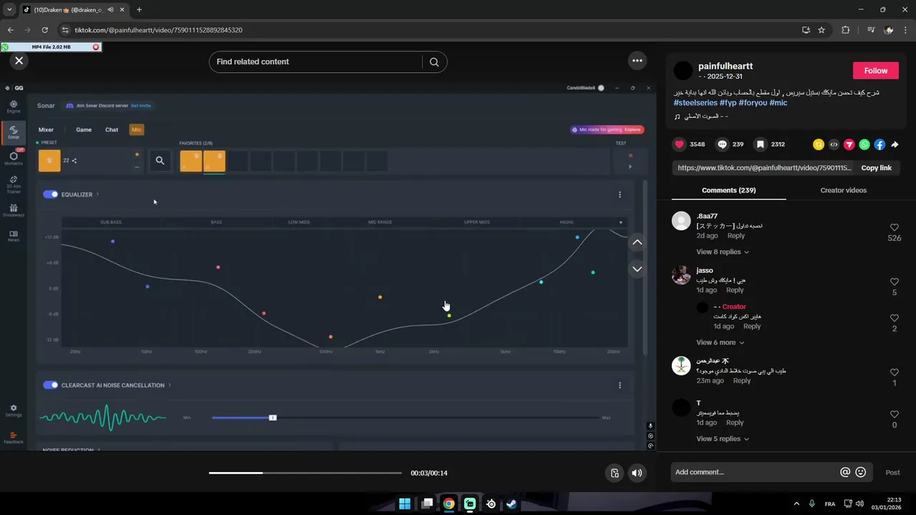Get the embed code icon

(x=834, y=144)
